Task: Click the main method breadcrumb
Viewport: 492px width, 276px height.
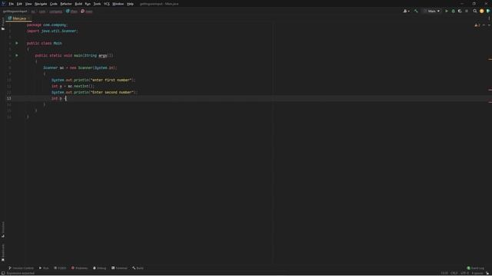Action: tap(87, 11)
